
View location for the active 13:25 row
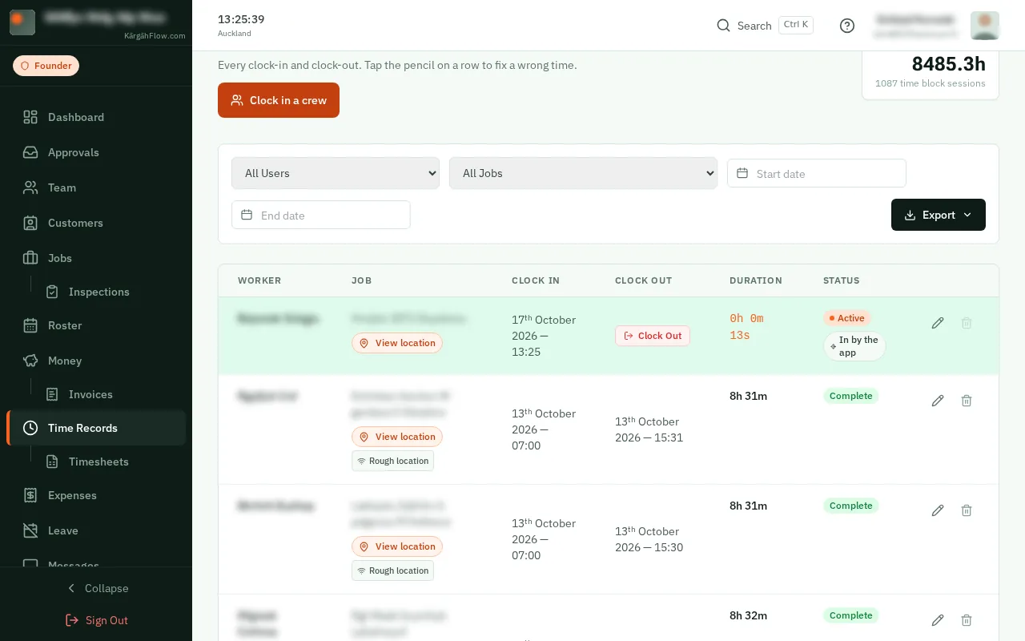point(397,343)
